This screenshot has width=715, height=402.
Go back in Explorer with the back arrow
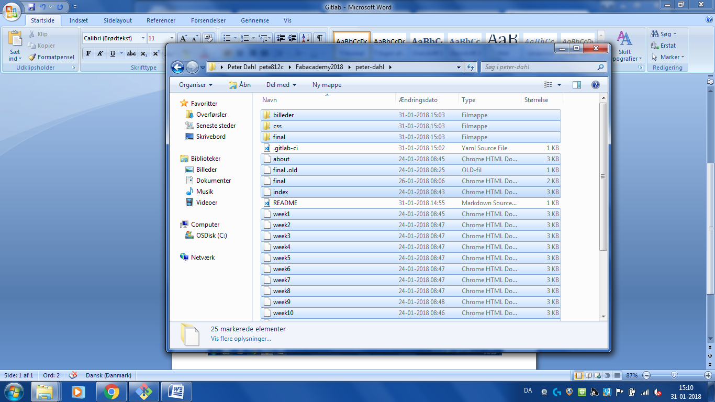(177, 67)
